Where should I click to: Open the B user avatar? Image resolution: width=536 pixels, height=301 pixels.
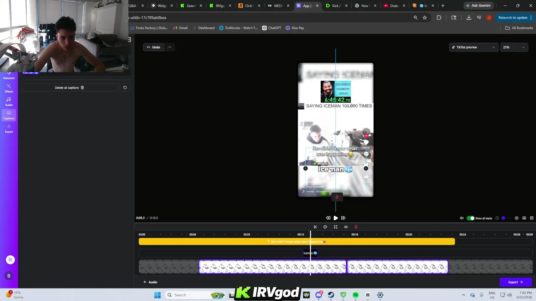(9, 276)
